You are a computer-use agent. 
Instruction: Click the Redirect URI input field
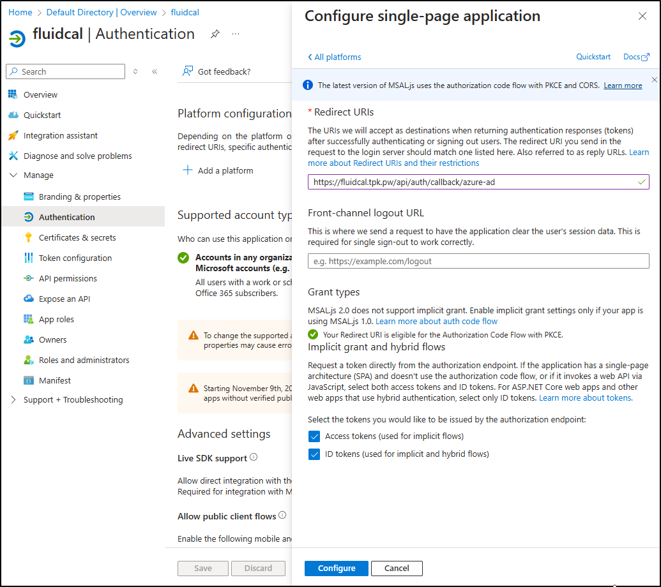coord(478,182)
